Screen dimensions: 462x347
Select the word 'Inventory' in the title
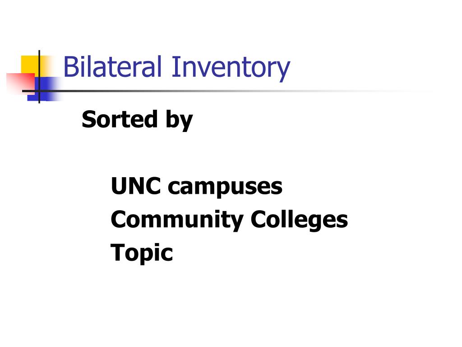pyautogui.click(x=231, y=69)
